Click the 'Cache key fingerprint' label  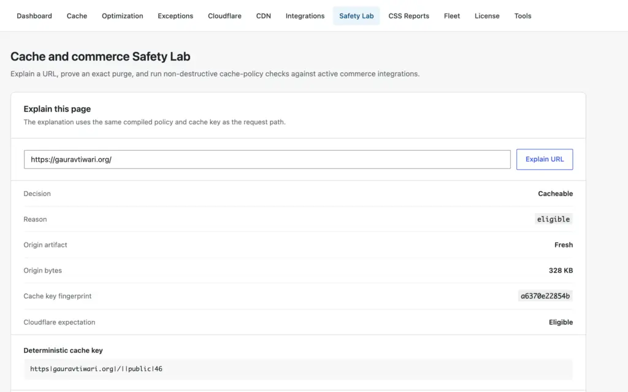pos(57,296)
